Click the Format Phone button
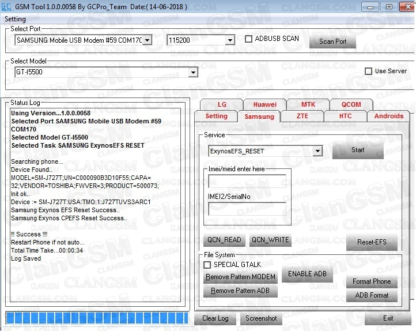416x331 pixels. tap(372, 281)
